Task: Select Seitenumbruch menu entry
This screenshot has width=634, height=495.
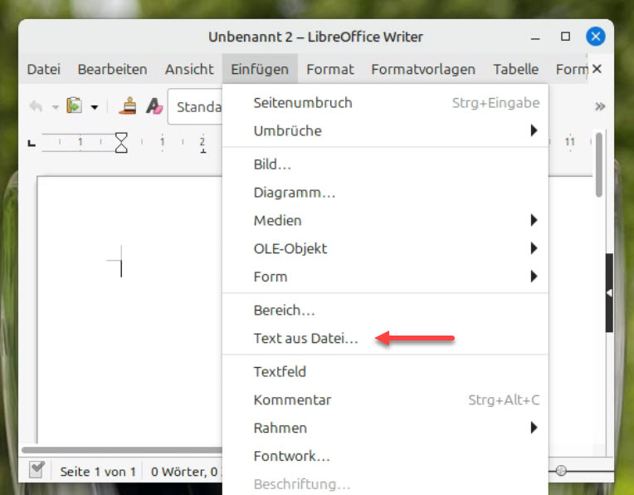Action: (x=303, y=103)
